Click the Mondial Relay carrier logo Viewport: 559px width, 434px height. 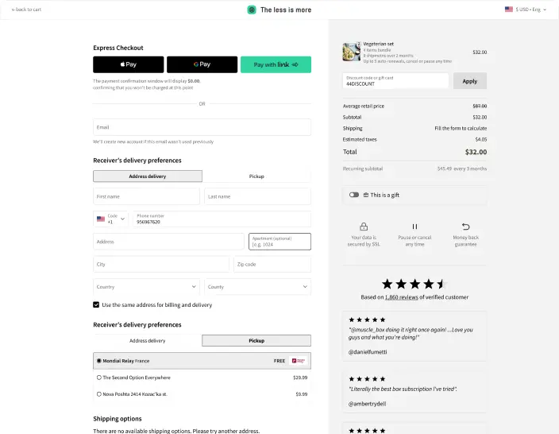click(x=299, y=361)
